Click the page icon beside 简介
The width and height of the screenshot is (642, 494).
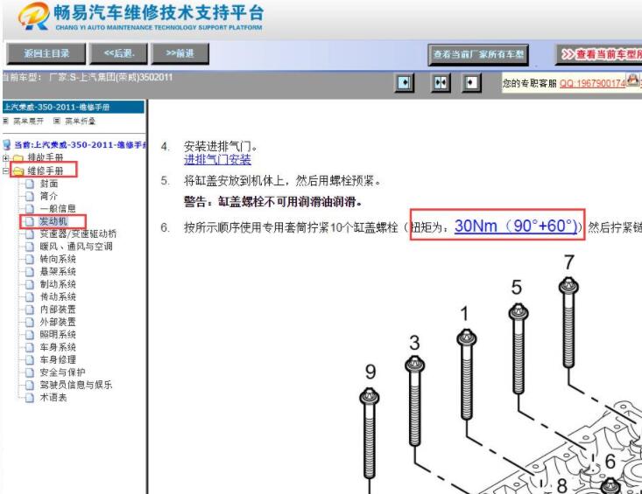pos(30,196)
